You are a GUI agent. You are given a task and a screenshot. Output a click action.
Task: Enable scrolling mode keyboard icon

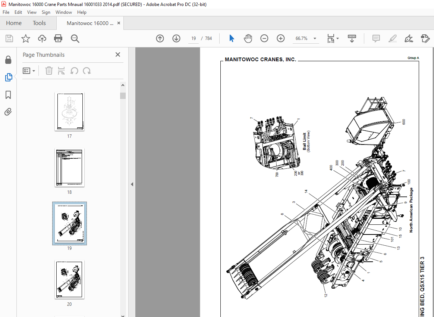[x=352, y=38]
